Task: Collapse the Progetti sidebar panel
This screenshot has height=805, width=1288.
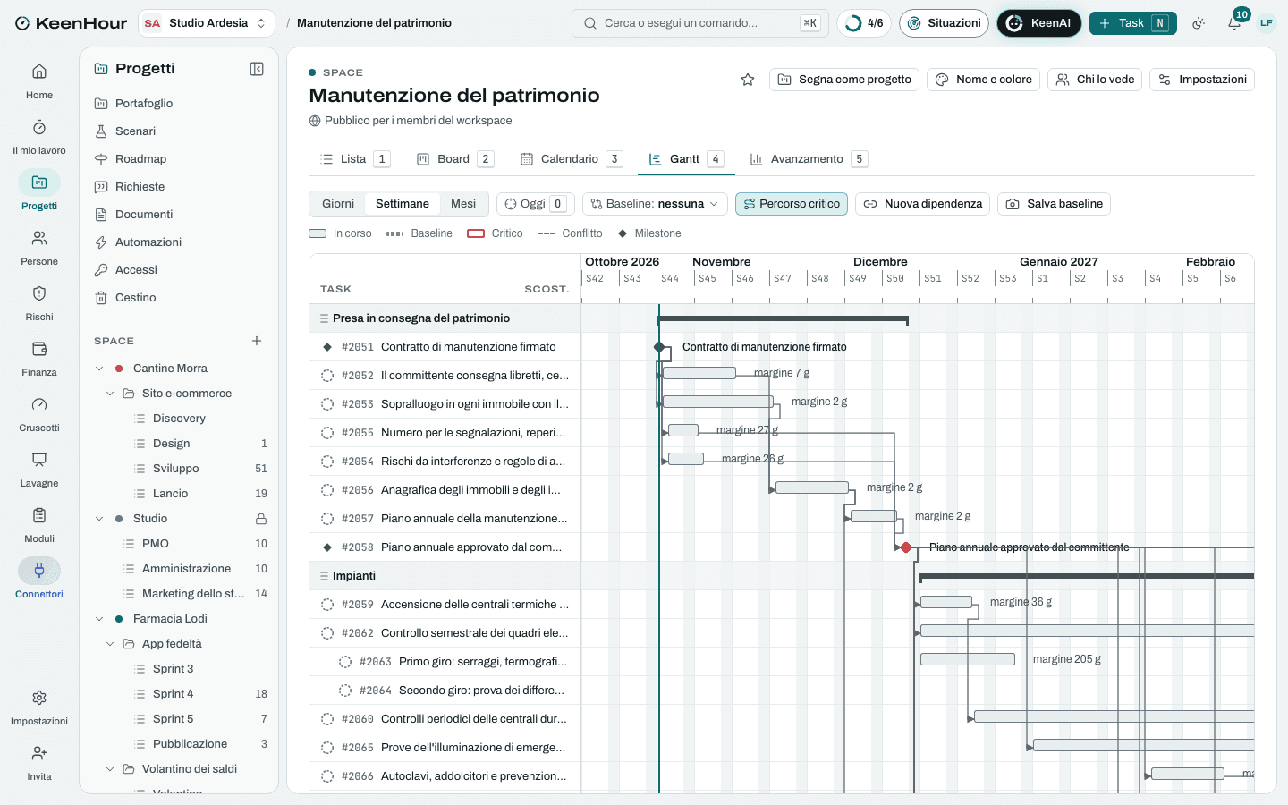Action: tap(257, 69)
